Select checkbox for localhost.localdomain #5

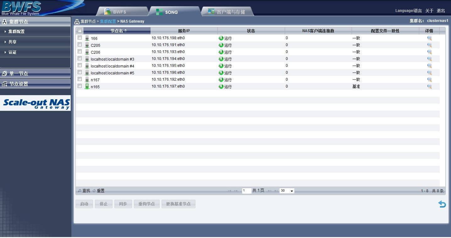coord(80,72)
